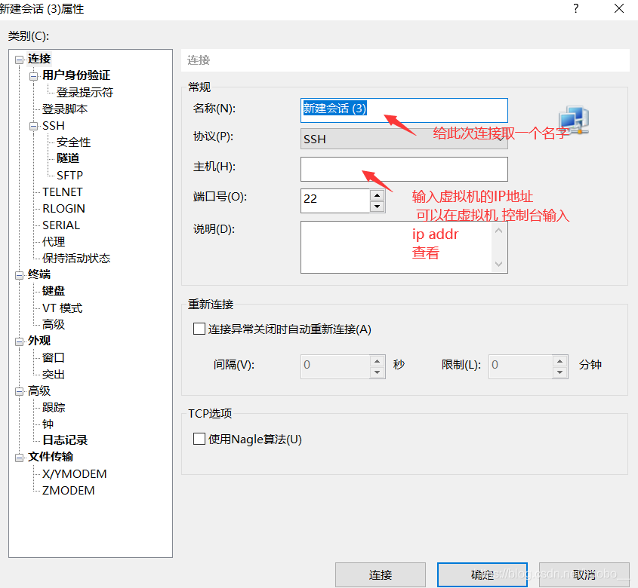Click the help question mark icon
The height and width of the screenshot is (588, 638).
pyautogui.click(x=576, y=8)
